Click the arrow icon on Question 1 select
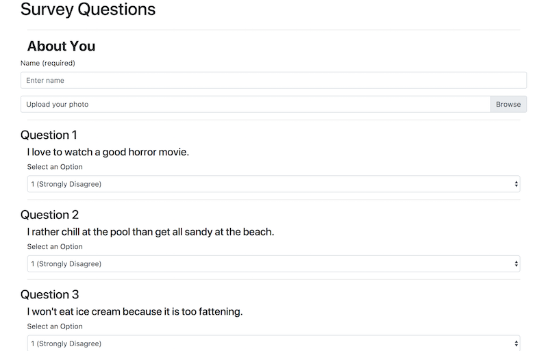Screen dimensions: 548x351 (516, 184)
